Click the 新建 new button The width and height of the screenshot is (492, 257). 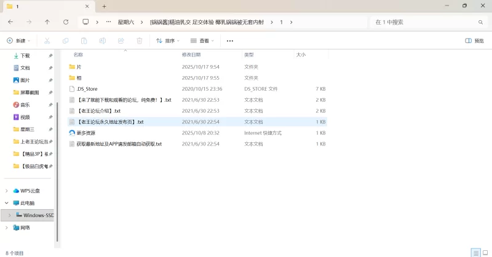coord(18,40)
